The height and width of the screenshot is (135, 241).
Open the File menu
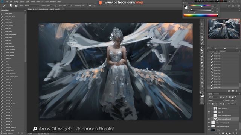pos(7,1)
